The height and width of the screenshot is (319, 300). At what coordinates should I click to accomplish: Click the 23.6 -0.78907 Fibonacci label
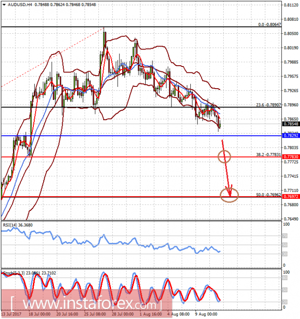(x=268, y=105)
